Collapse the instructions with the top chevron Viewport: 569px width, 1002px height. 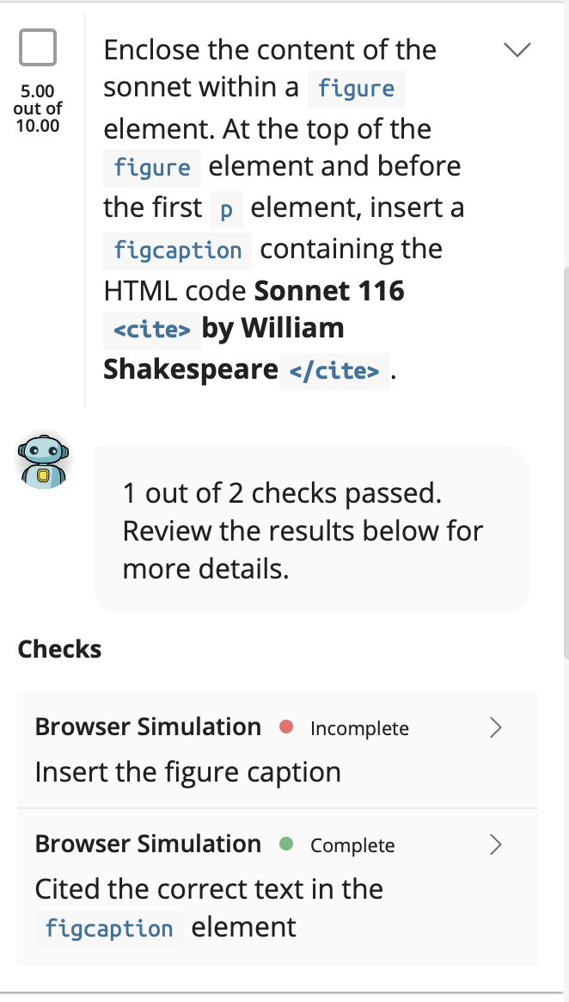(x=517, y=50)
